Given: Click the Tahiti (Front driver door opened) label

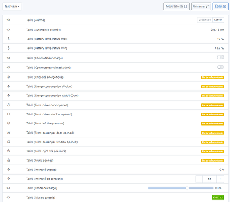Looking at the screenshot, I should tap(47, 105).
